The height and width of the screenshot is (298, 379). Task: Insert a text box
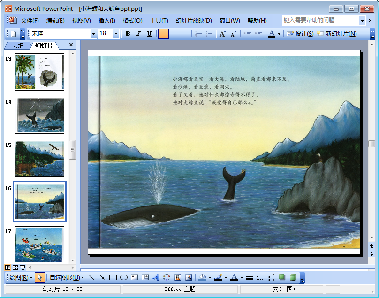click(x=135, y=277)
